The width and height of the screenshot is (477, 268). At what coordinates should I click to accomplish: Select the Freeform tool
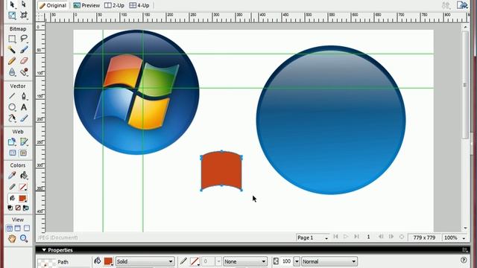tap(12, 118)
